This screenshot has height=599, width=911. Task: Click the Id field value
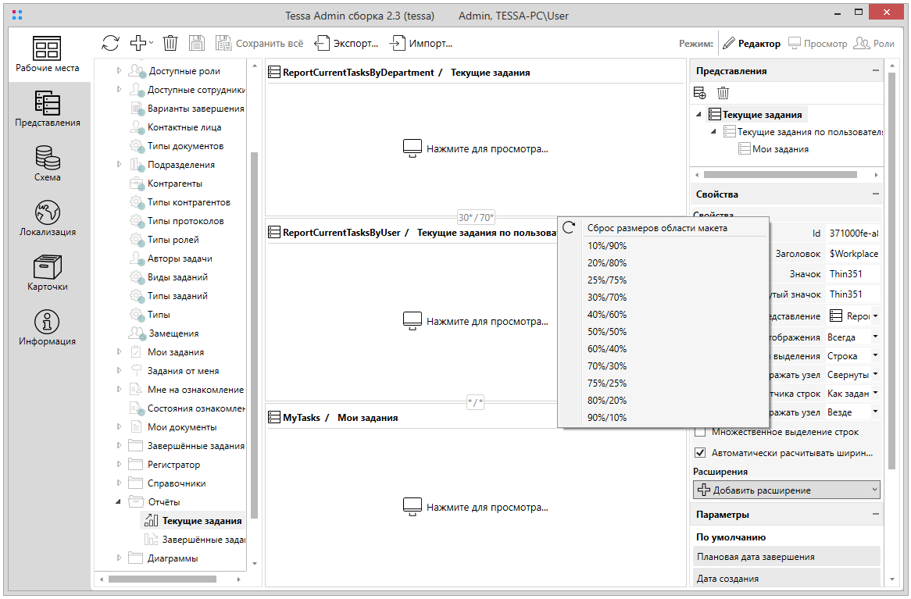coord(853,233)
